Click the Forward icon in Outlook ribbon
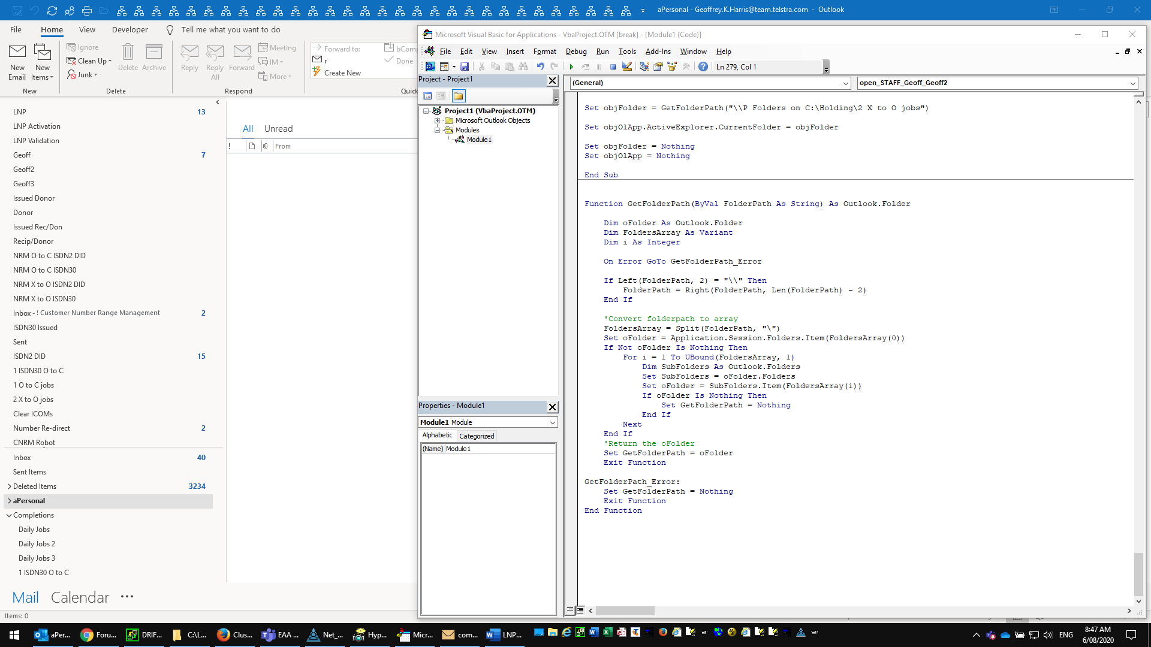 coord(242,58)
